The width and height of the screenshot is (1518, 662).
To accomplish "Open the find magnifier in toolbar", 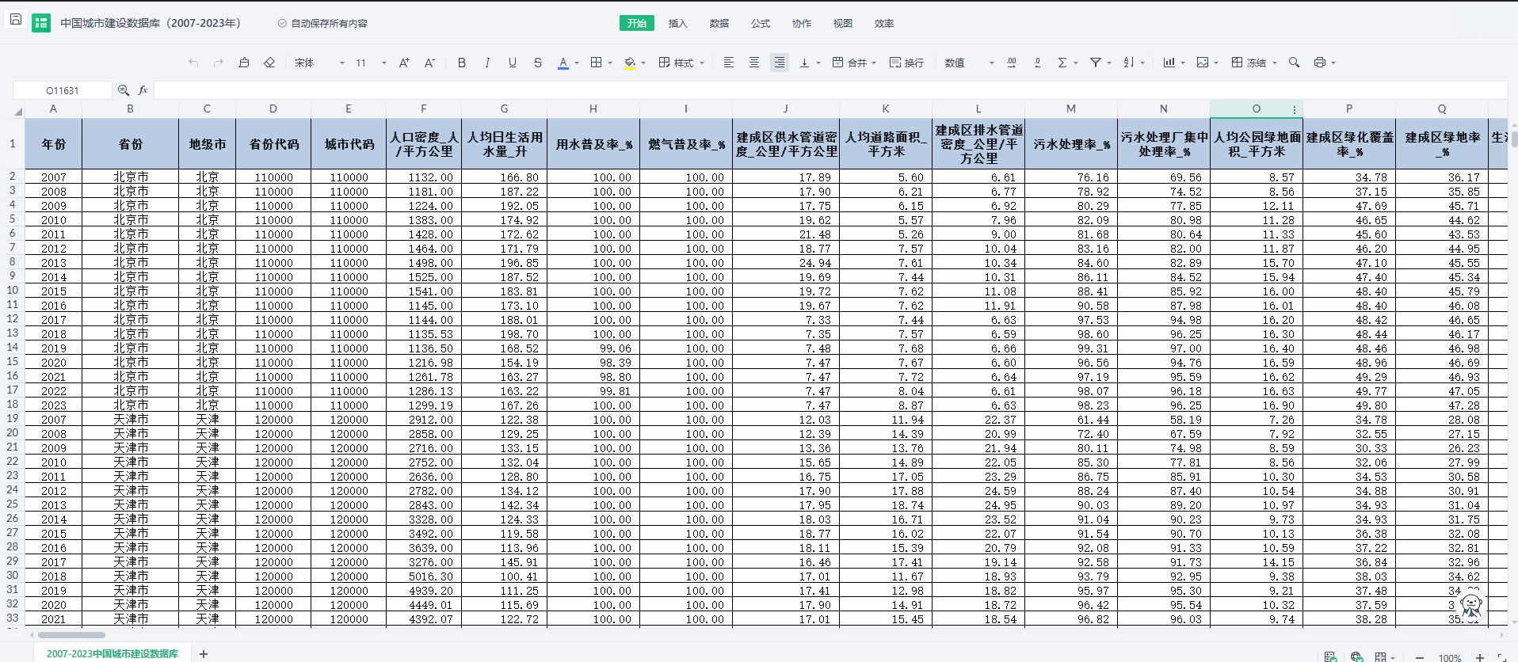I will click(1294, 63).
